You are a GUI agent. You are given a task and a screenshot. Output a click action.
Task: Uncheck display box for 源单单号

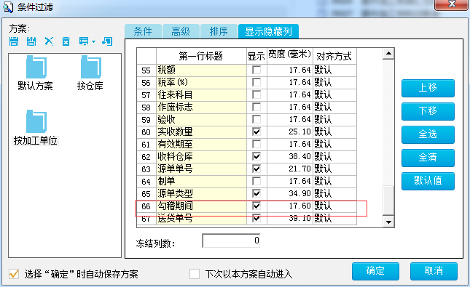(x=256, y=169)
